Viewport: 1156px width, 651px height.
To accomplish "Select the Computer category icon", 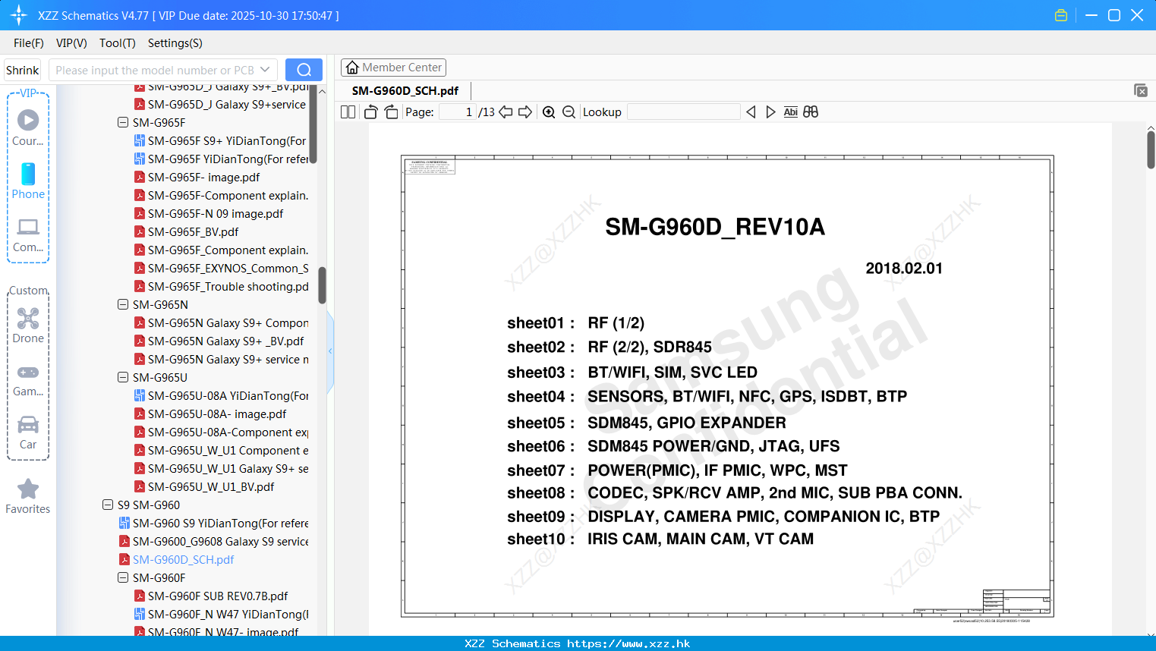I will (x=28, y=234).
